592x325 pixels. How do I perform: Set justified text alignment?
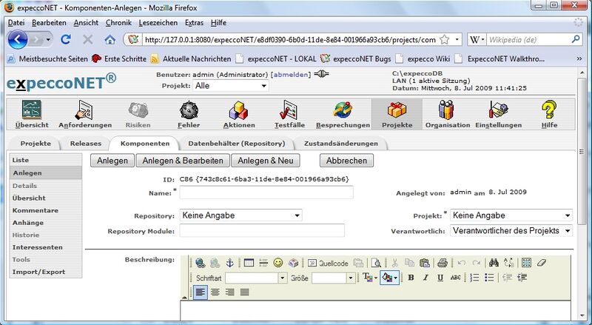point(245,292)
